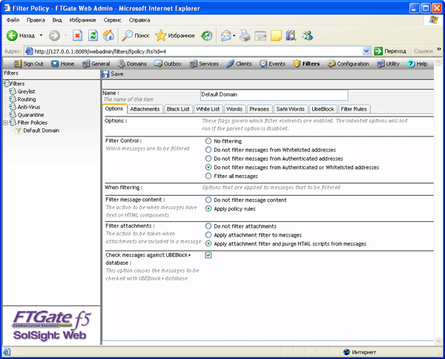Open the Сервис menu

click(113, 20)
